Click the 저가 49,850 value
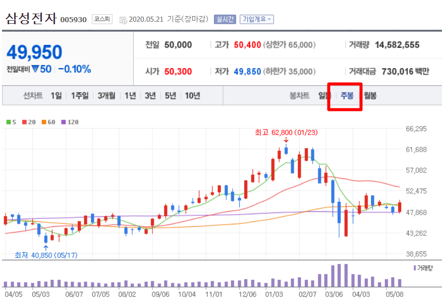 [247, 72]
